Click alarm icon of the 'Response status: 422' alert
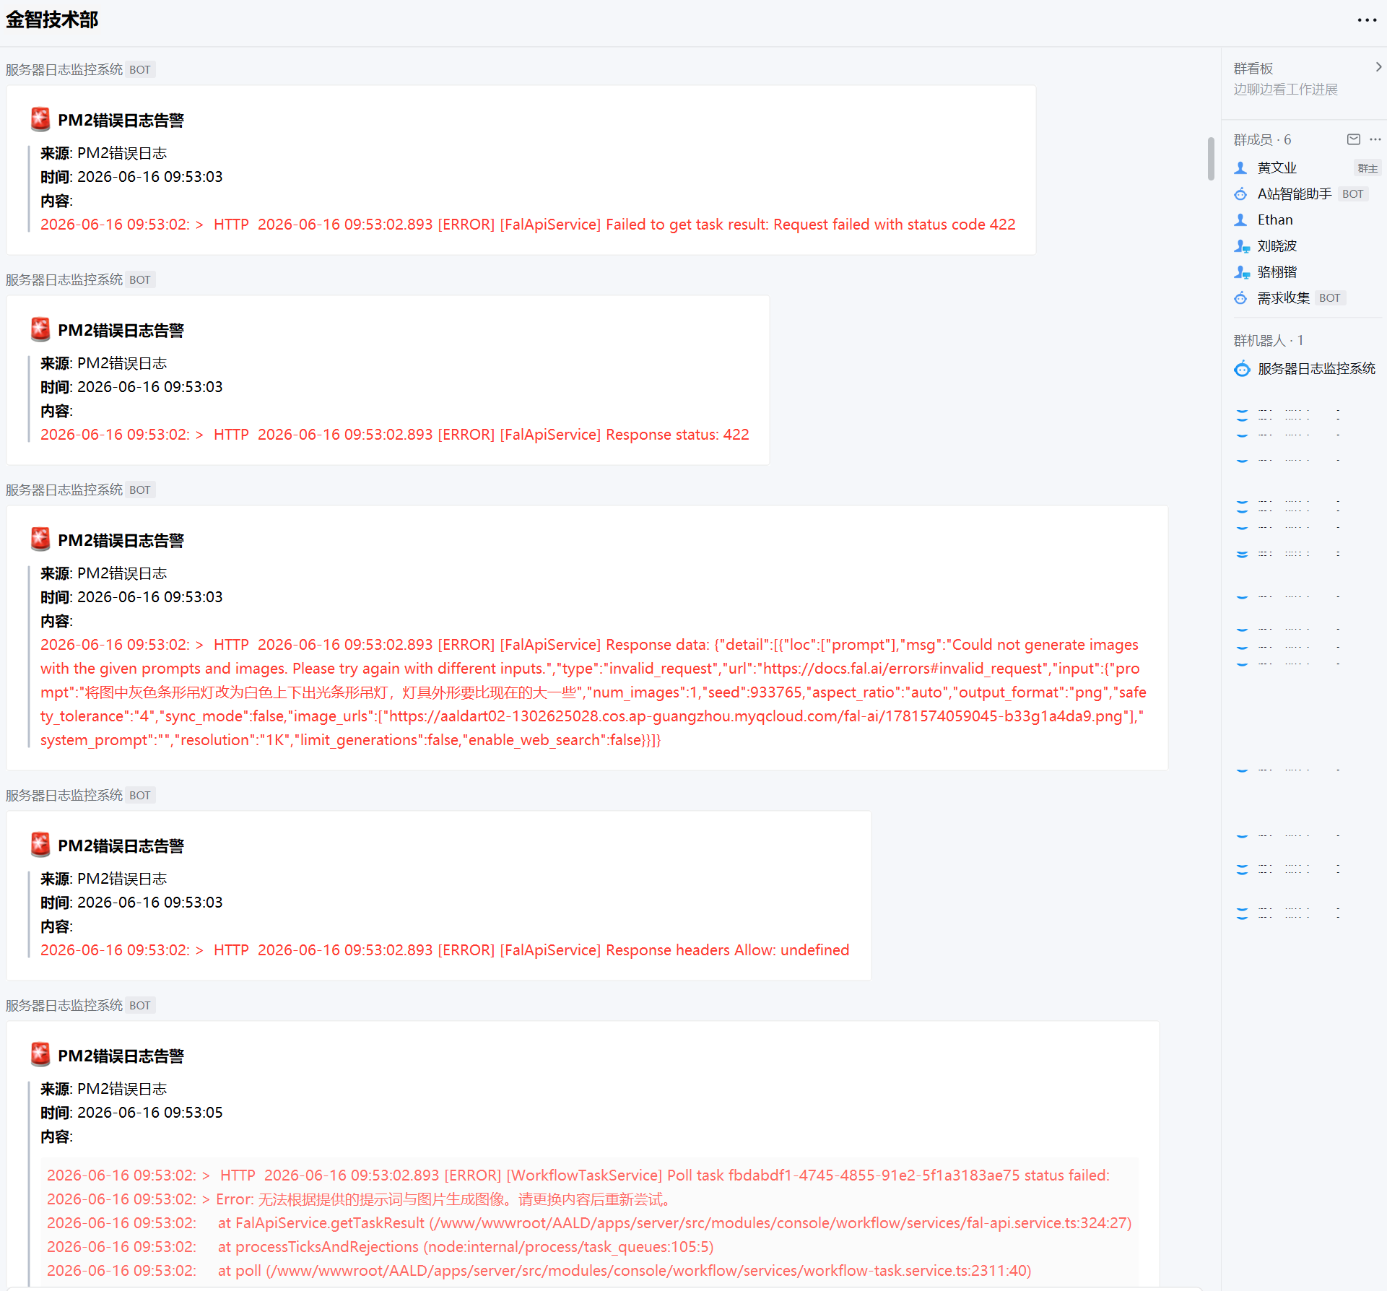Image resolution: width=1387 pixels, height=1291 pixels. (40, 330)
